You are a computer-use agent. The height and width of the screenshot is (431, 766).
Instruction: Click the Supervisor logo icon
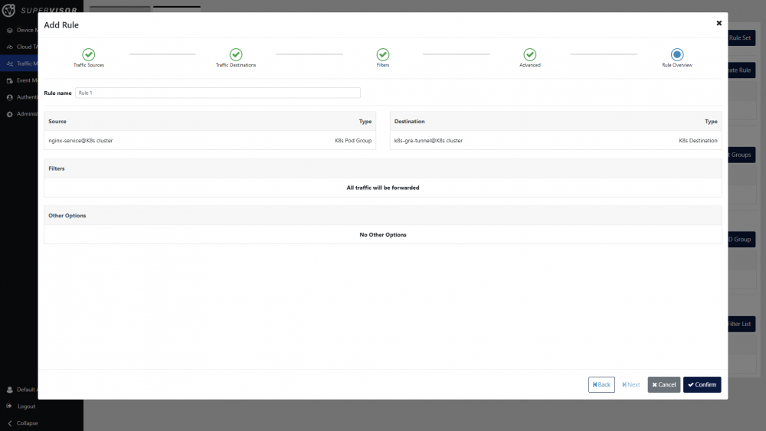[9, 11]
